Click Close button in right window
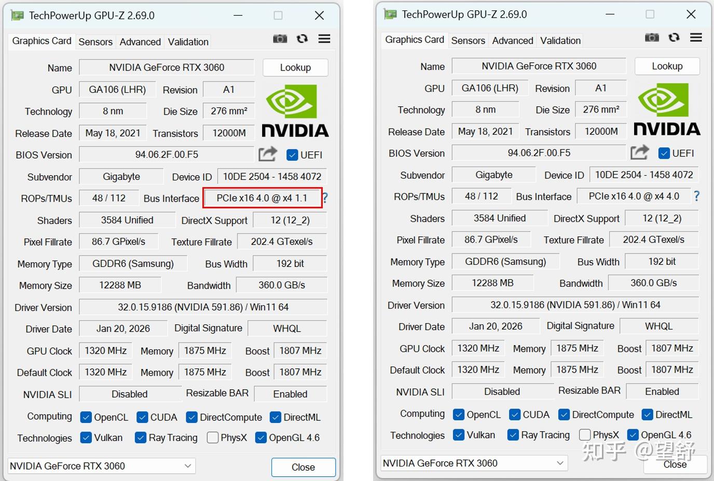The height and width of the screenshot is (481, 714). (675, 464)
